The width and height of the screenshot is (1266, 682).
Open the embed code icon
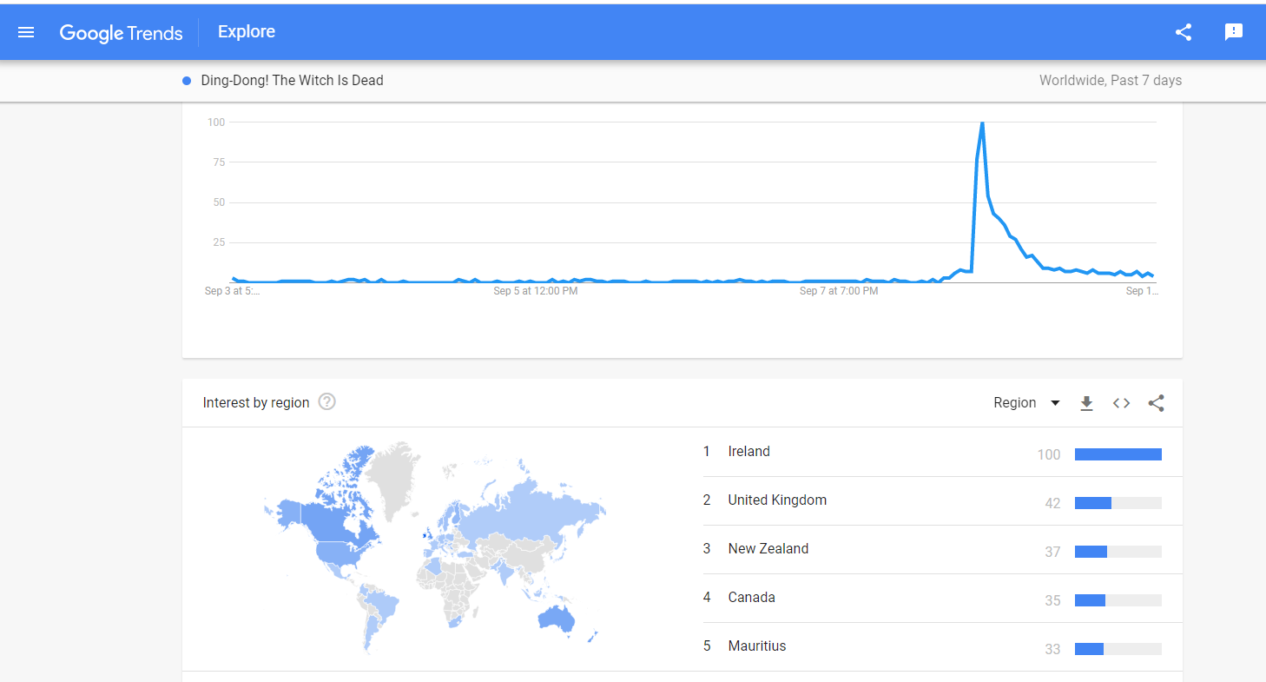(x=1121, y=403)
